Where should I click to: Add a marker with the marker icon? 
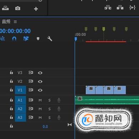click(38, 39)
